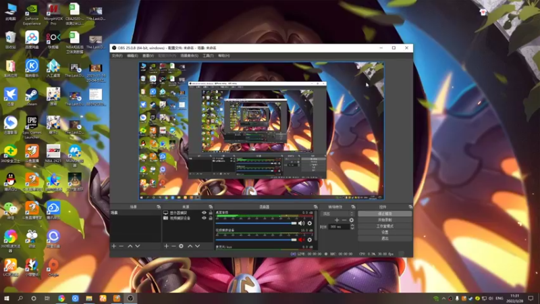Move the scene up in the Scenes panel

130,246
